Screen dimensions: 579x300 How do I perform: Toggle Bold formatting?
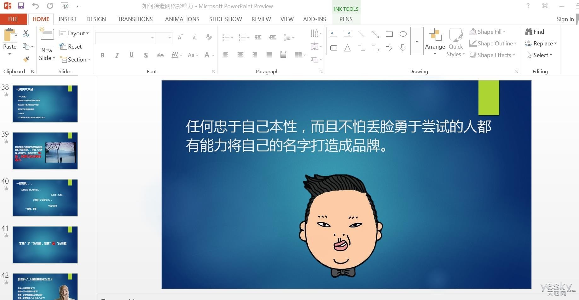[x=102, y=55]
